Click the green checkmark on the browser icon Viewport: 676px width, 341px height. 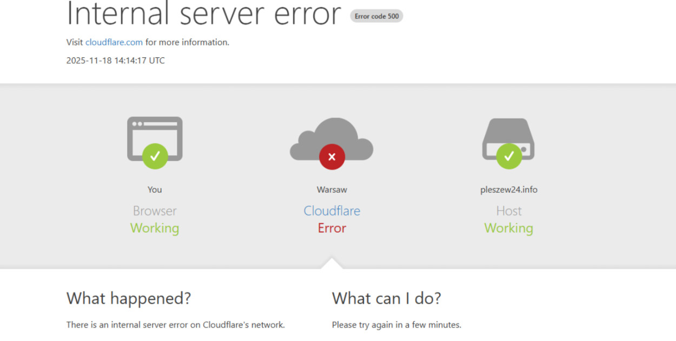pos(155,156)
